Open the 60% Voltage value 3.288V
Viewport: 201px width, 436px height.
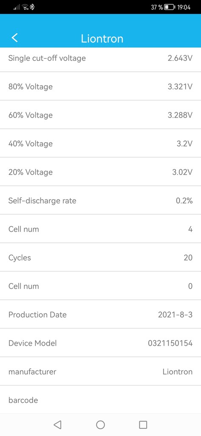coord(180,115)
